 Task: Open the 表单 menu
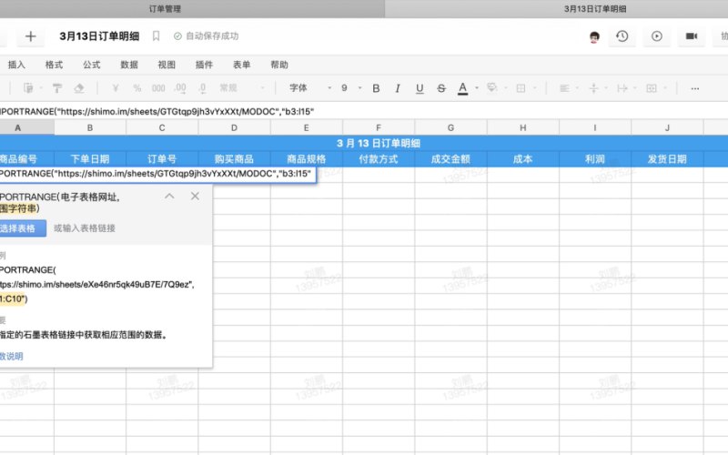tap(241, 65)
